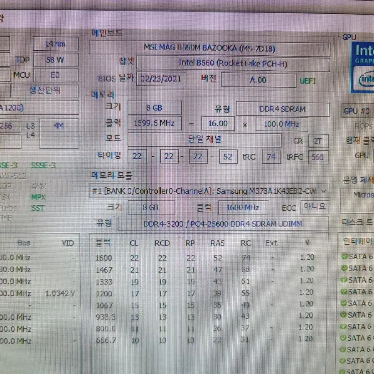Click the 메모리 모듈 section heading
Screen dimensions: 374x374
112,175
